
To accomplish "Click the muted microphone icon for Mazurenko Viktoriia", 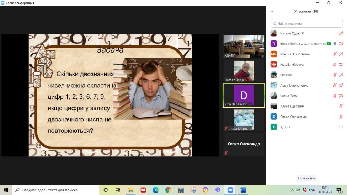I will [335, 54].
